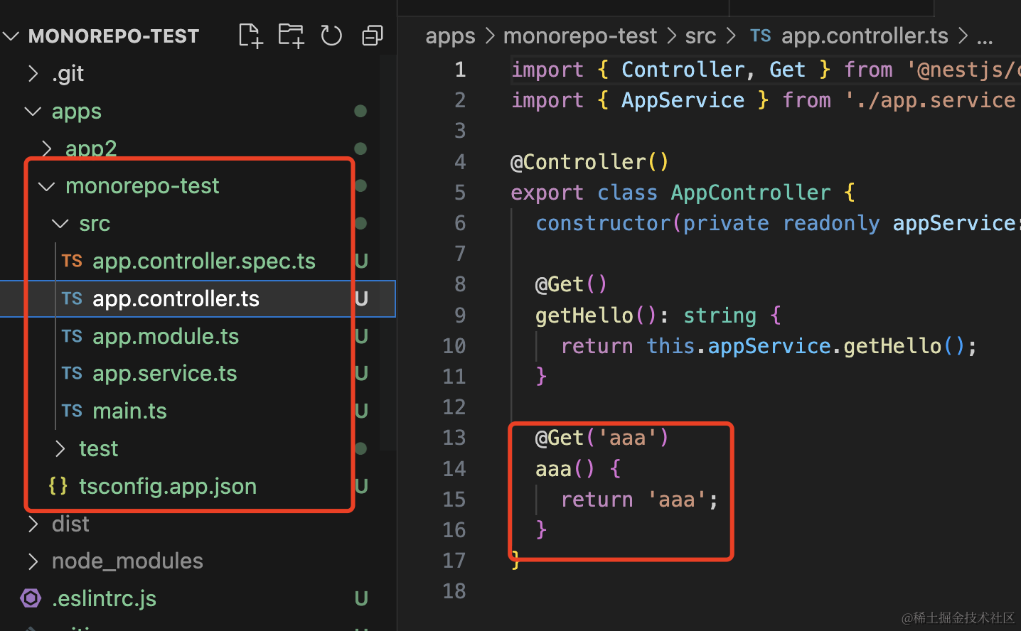Image resolution: width=1021 pixels, height=631 pixels.
Task: Click the TS icon in the breadcrumb
Action: pos(760,36)
